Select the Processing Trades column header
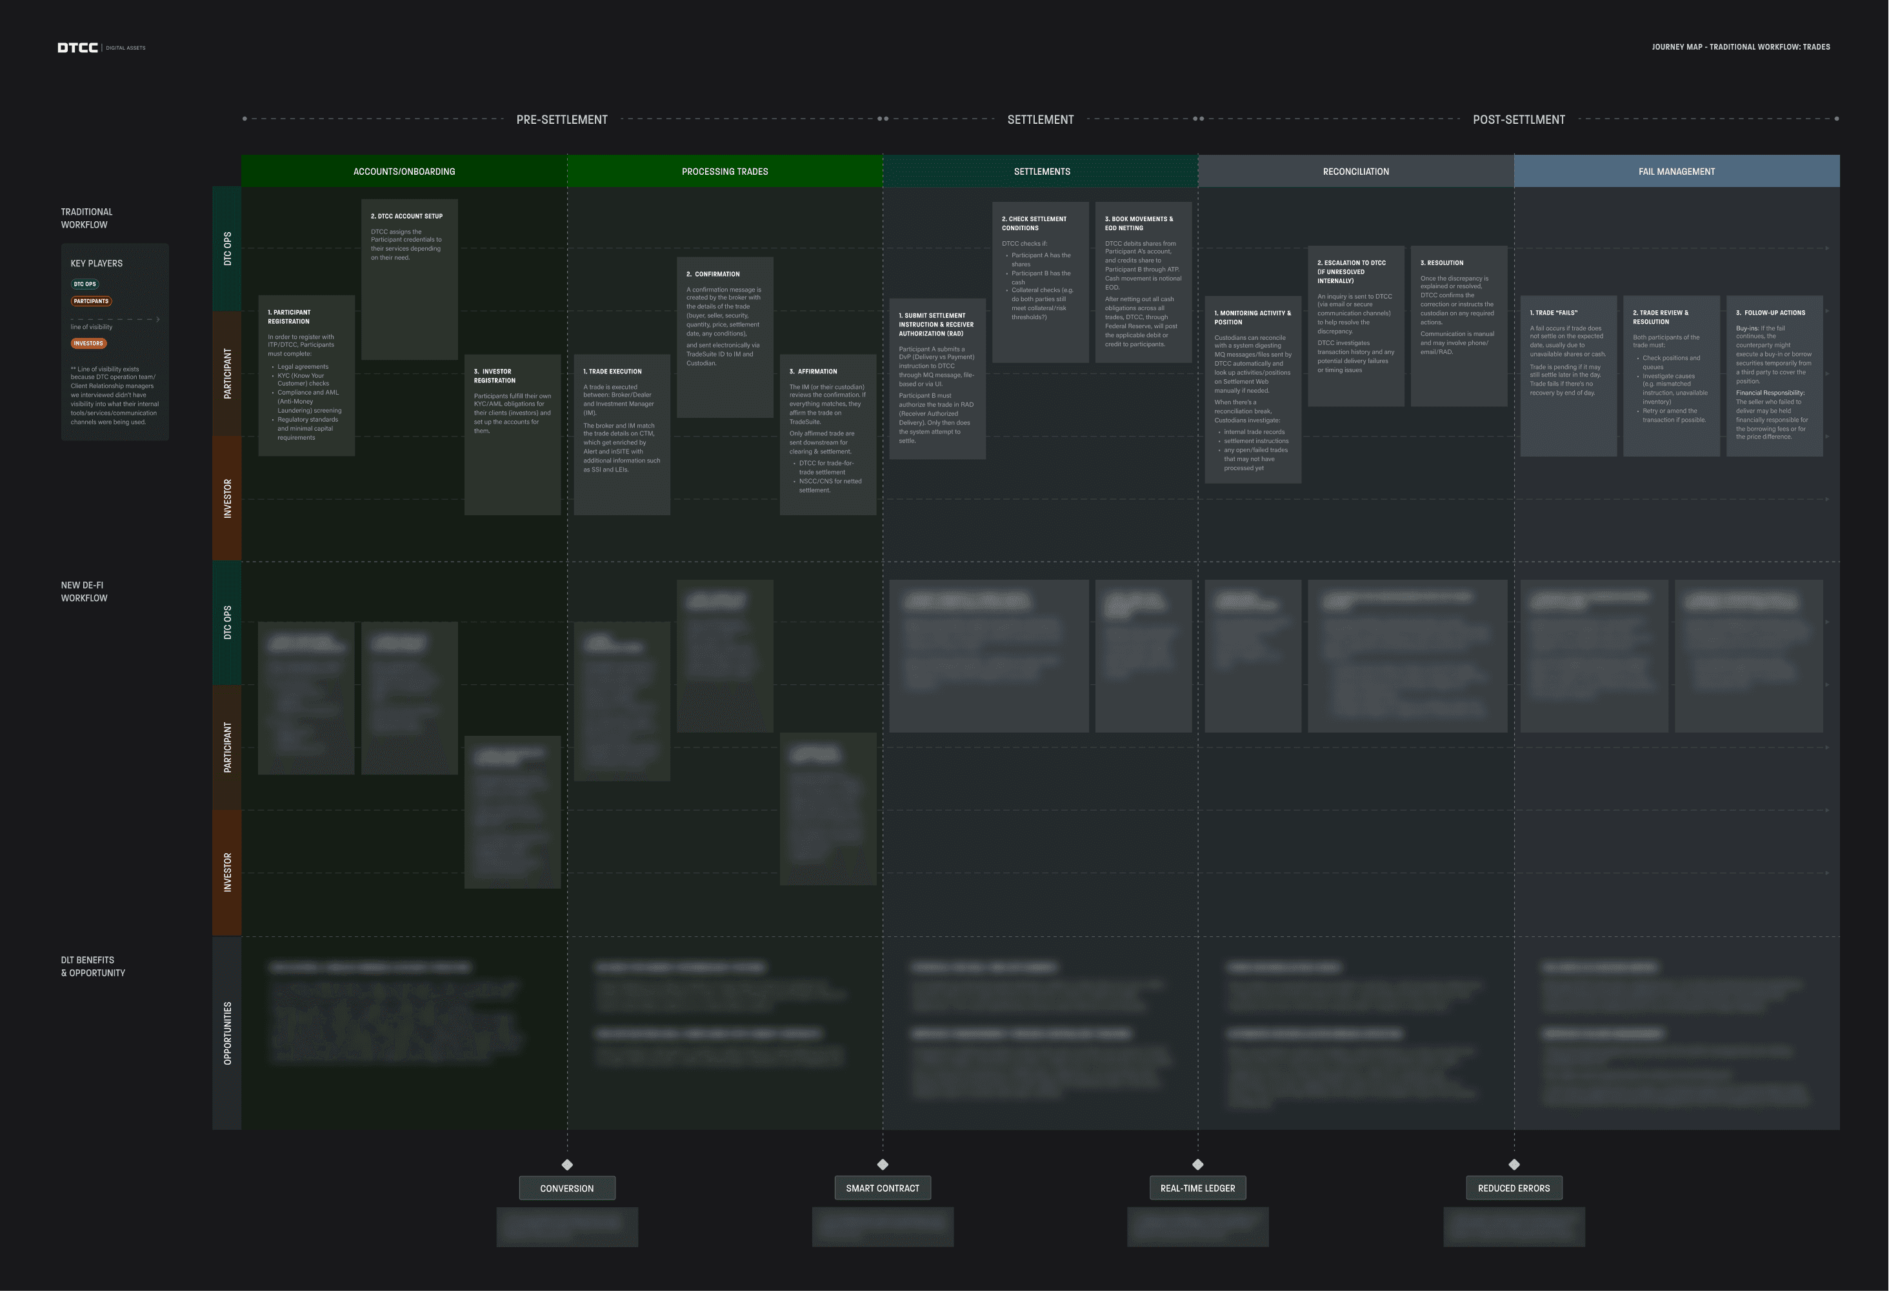 (725, 172)
